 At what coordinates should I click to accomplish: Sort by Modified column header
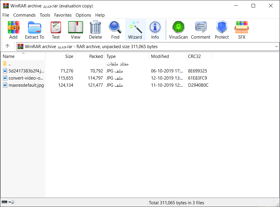[x=168, y=56]
